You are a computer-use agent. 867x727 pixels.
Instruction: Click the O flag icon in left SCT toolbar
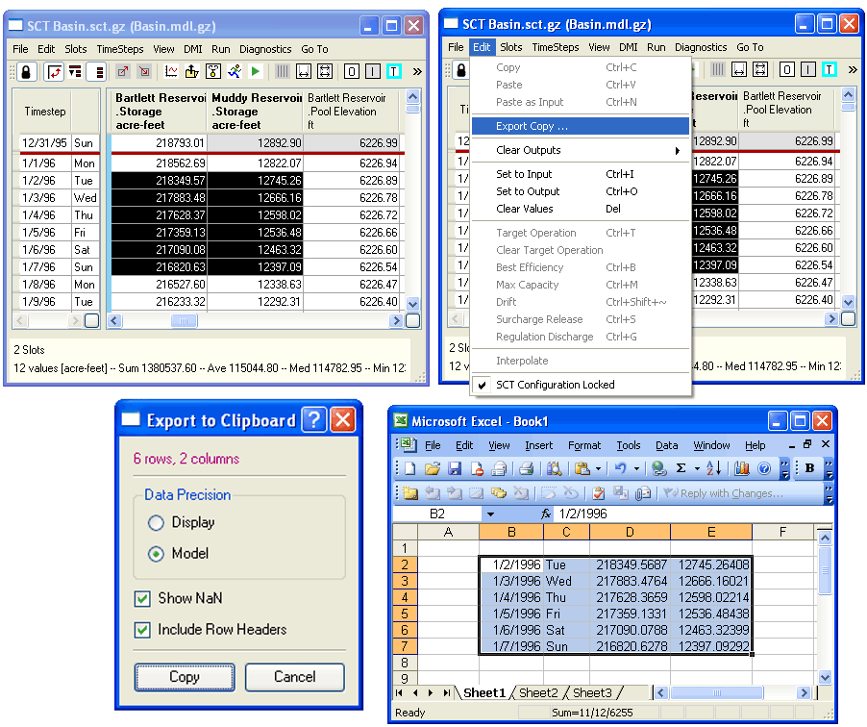click(x=351, y=71)
